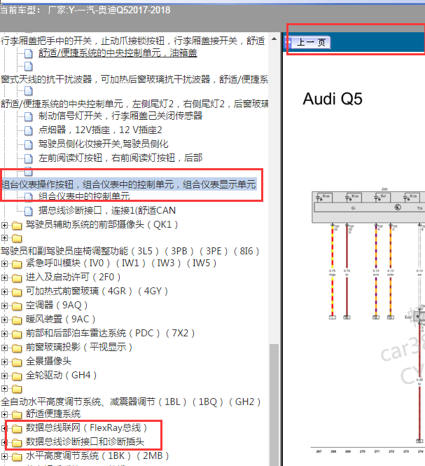
Task: Expand 全轮驱动 (GH4) folder
Action: coord(4,376)
